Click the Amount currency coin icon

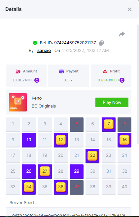point(37,80)
